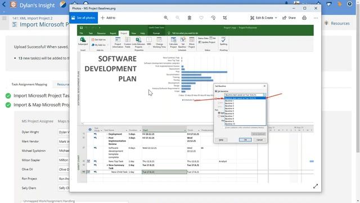Click the orange app logo next to Dylan's Insight

pos(13,5)
